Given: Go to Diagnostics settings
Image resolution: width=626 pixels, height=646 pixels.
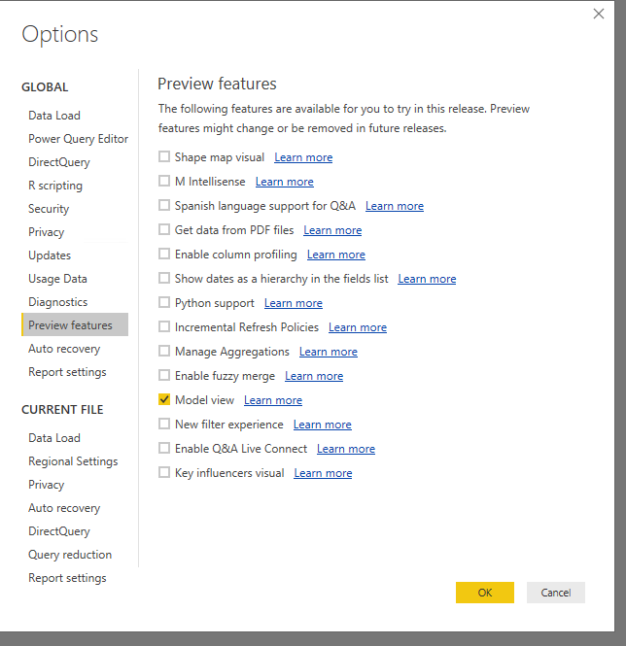Looking at the screenshot, I should (58, 302).
